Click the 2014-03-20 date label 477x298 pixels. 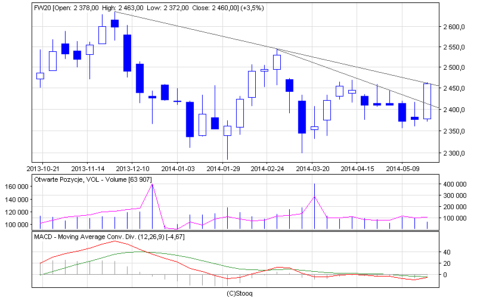[312, 169]
